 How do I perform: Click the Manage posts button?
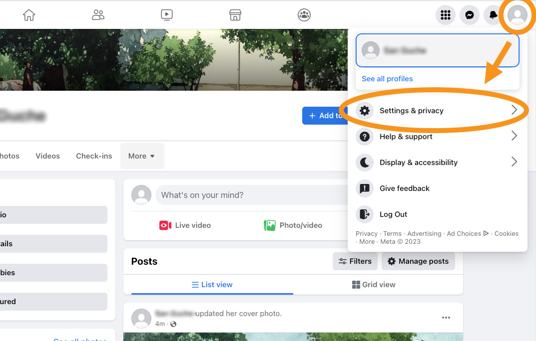pyautogui.click(x=418, y=261)
